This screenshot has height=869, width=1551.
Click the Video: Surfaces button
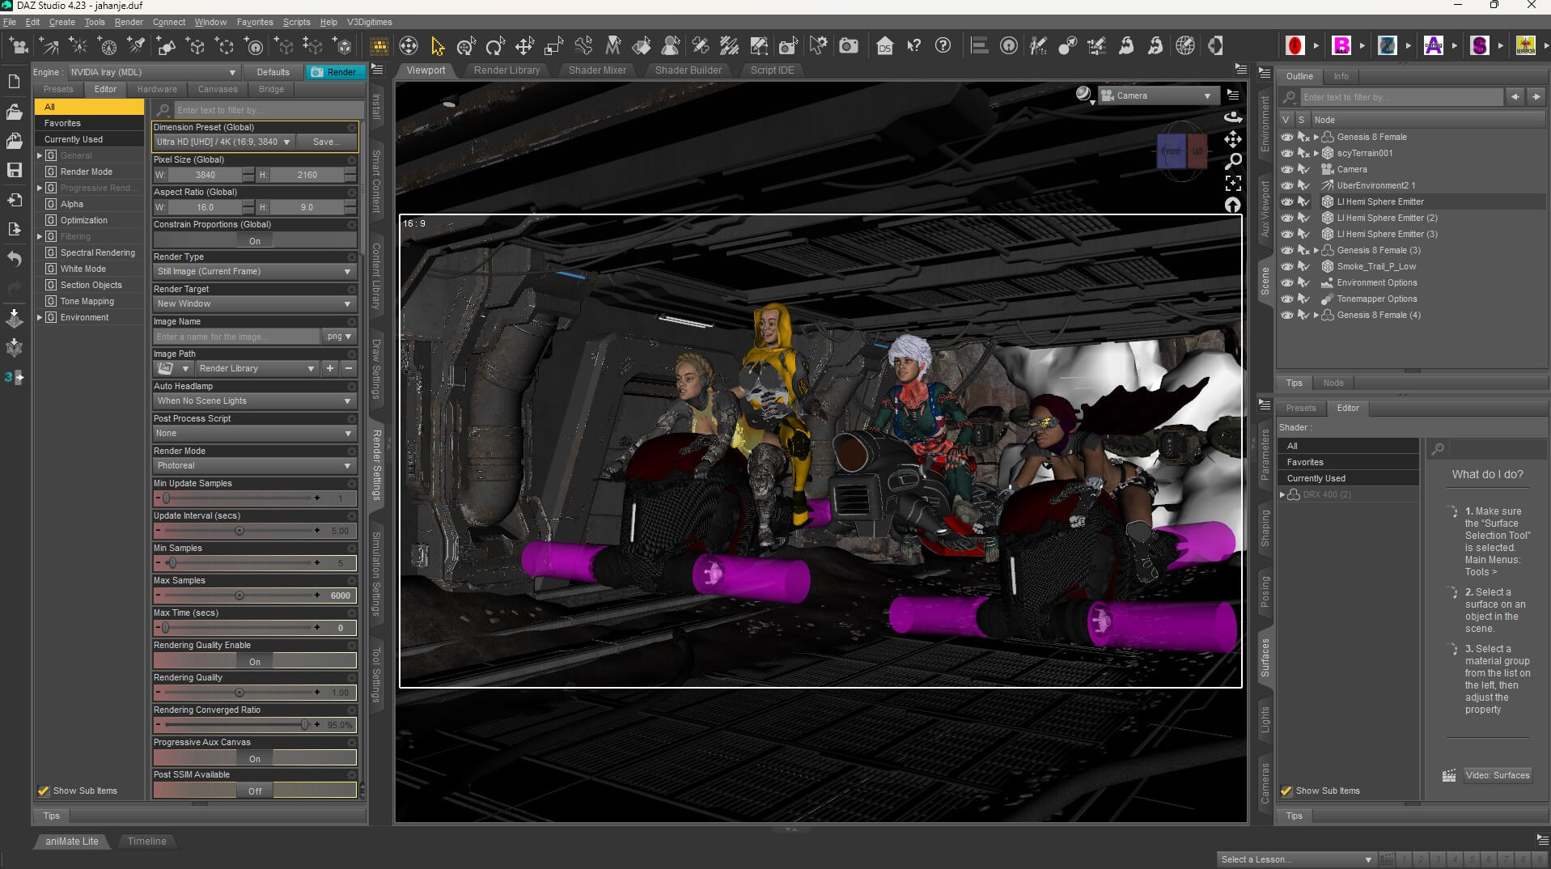(1497, 775)
